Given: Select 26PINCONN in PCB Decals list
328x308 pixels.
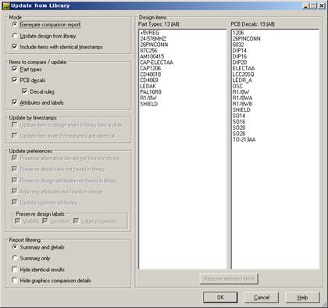Looking at the screenshot, I should (246, 38).
